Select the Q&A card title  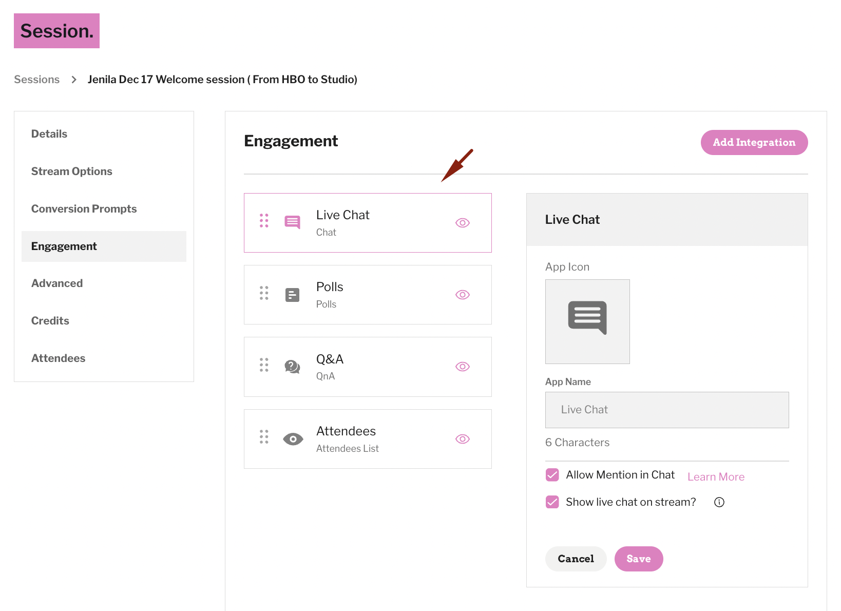click(330, 359)
